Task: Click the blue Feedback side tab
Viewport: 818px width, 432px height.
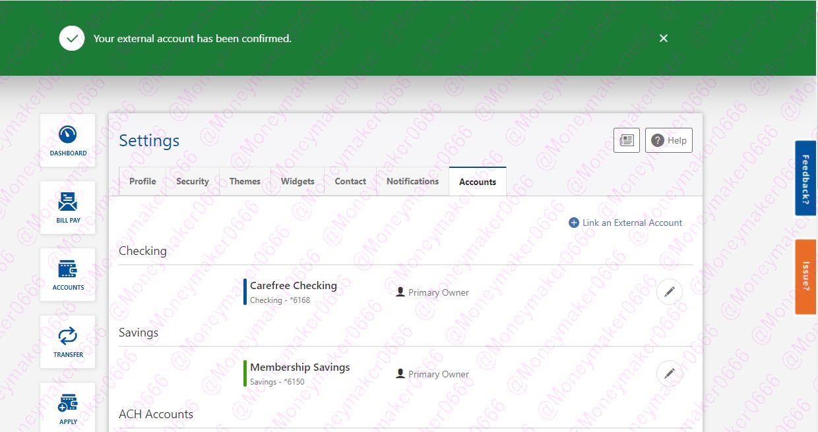Action: pos(805,178)
